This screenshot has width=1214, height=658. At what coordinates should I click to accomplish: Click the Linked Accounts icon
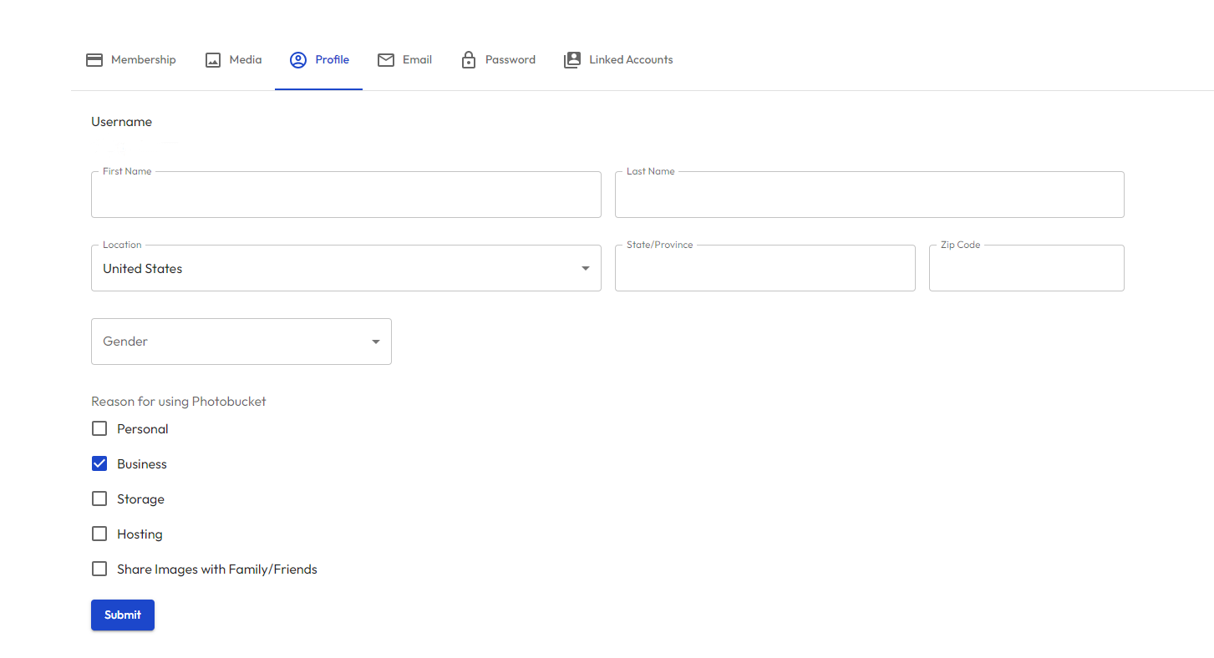(572, 60)
